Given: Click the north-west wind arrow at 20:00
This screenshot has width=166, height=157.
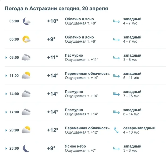Looking at the screenshot, I should tap(116, 130).
